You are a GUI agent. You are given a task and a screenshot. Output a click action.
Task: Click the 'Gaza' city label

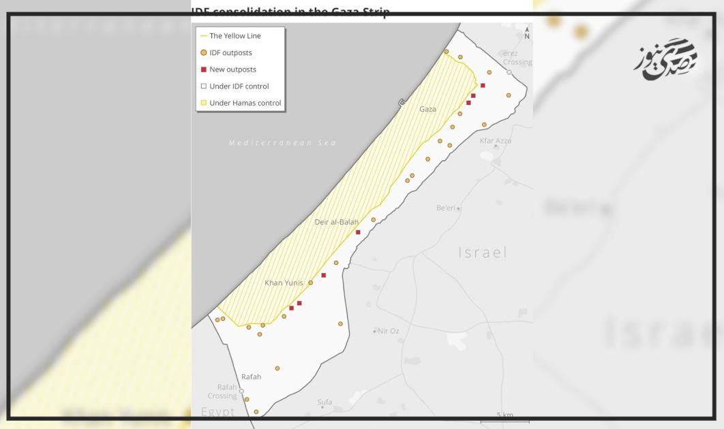pos(427,110)
